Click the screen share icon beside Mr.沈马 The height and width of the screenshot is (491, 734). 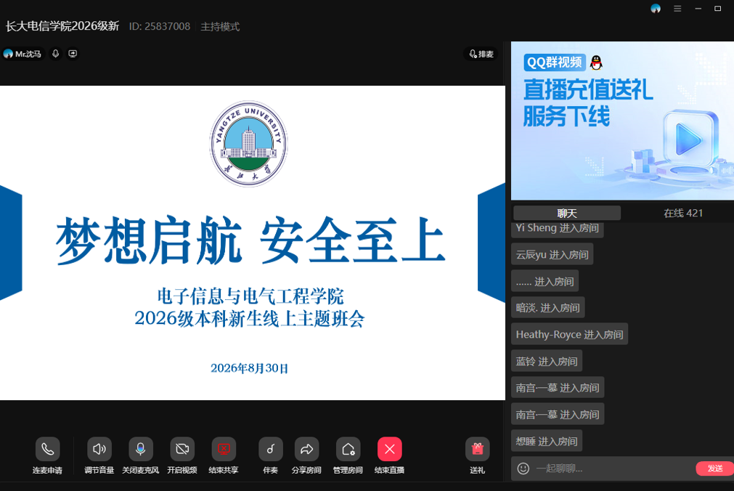coord(73,54)
